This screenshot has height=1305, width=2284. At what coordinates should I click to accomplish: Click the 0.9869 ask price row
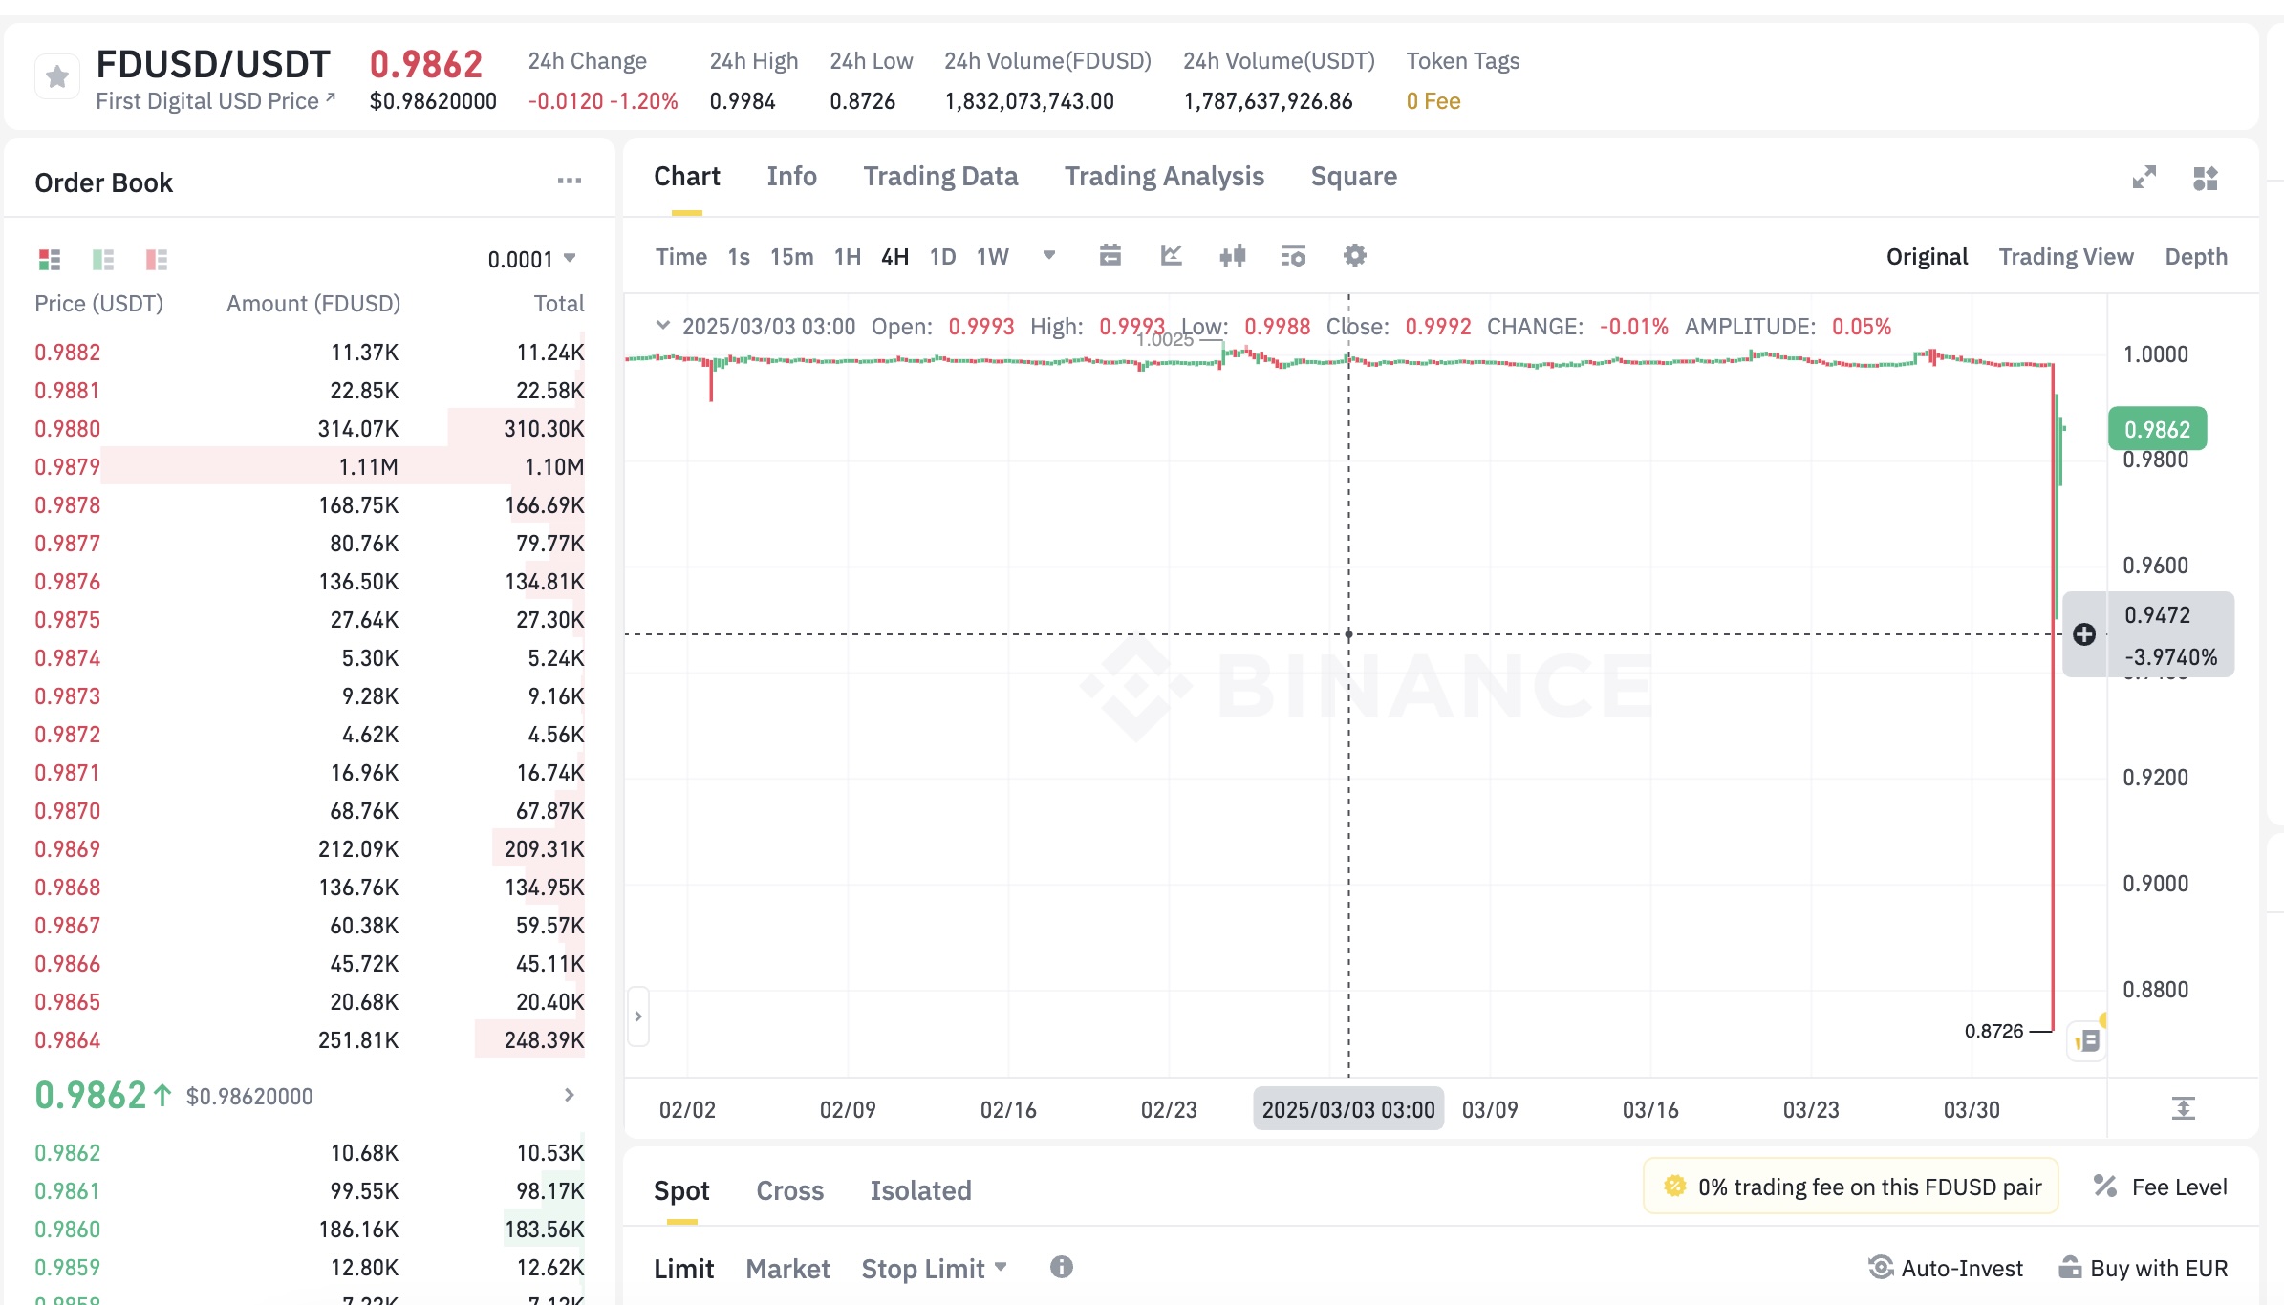[x=310, y=849]
